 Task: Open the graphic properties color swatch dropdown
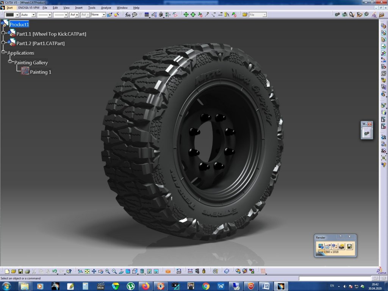point(17,15)
